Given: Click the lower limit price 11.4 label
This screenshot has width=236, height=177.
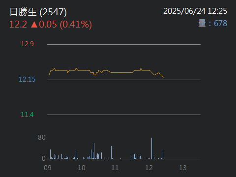Looking at the screenshot, I should coord(27,115).
